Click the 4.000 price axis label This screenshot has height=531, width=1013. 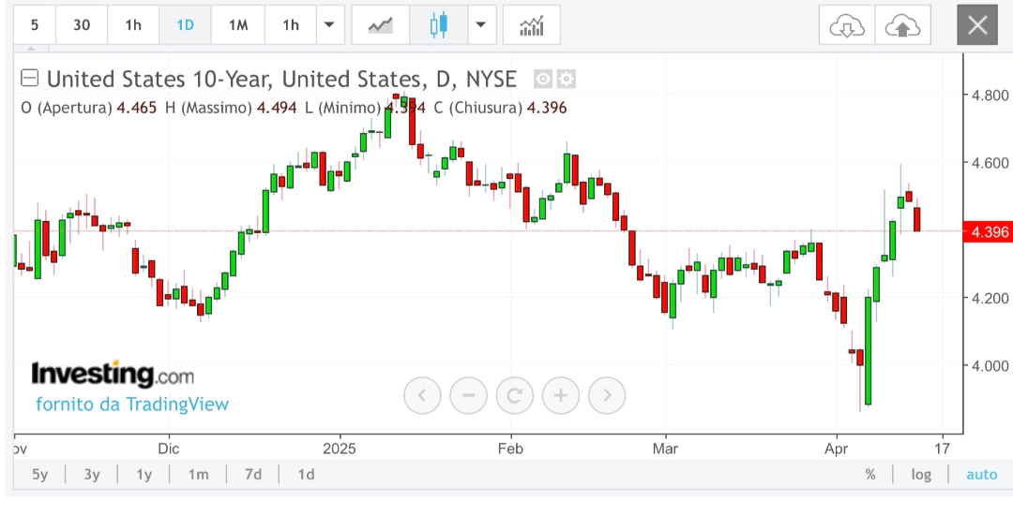pos(990,366)
